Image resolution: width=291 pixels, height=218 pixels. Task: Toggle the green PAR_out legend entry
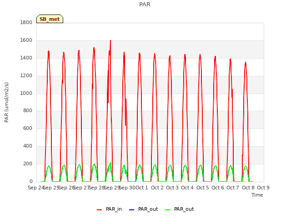[x=179, y=209]
